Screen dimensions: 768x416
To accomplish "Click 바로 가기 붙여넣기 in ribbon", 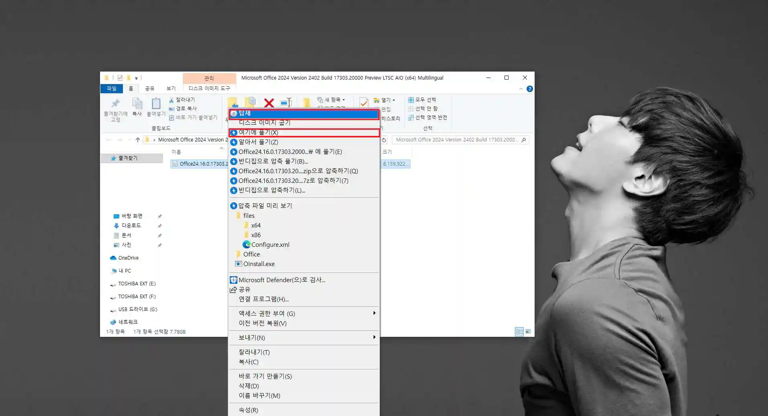I will coord(193,117).
